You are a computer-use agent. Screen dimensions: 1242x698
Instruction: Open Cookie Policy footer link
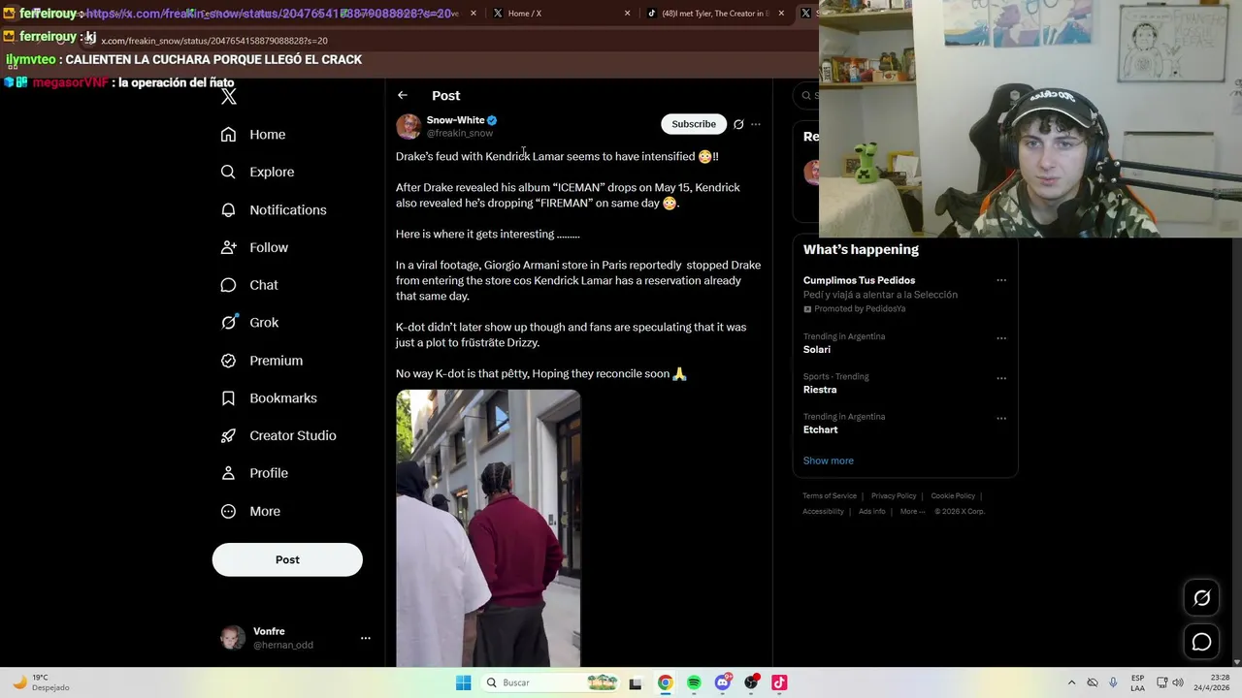click(x=953, y=496)
